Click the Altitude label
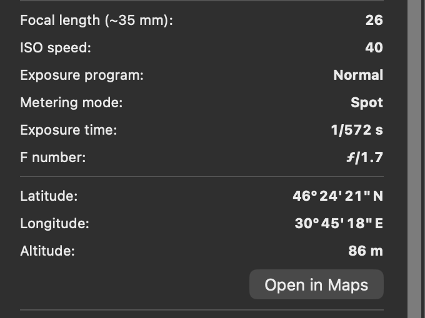The height and width of the screenshot is (318, 425). [47, 251]
